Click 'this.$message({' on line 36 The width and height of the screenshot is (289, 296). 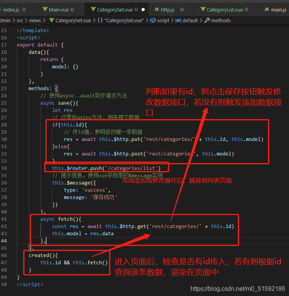click(74, 183)
